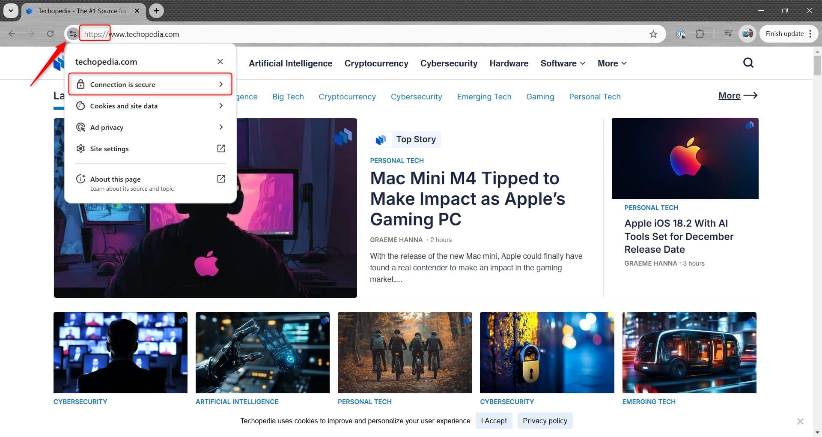Open Cryptocurrency in top navigation
The height and width of the screenshot is (437, 822).
pyautogui.click(x=376, y=63)
